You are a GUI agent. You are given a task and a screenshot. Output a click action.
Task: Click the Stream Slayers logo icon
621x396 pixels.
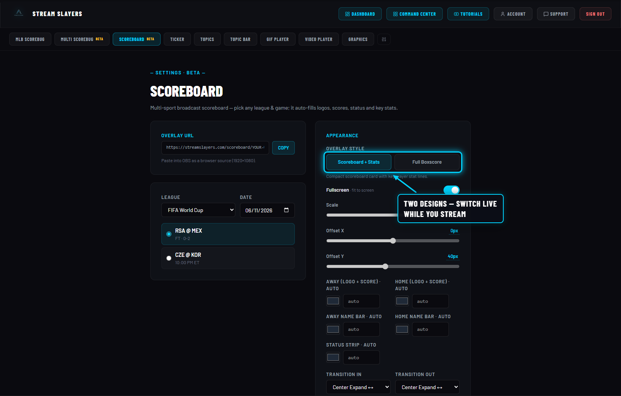[19, 13]
